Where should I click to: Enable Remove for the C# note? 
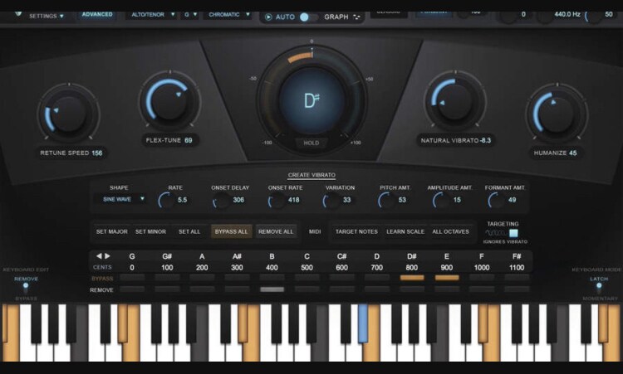[341, 289]
